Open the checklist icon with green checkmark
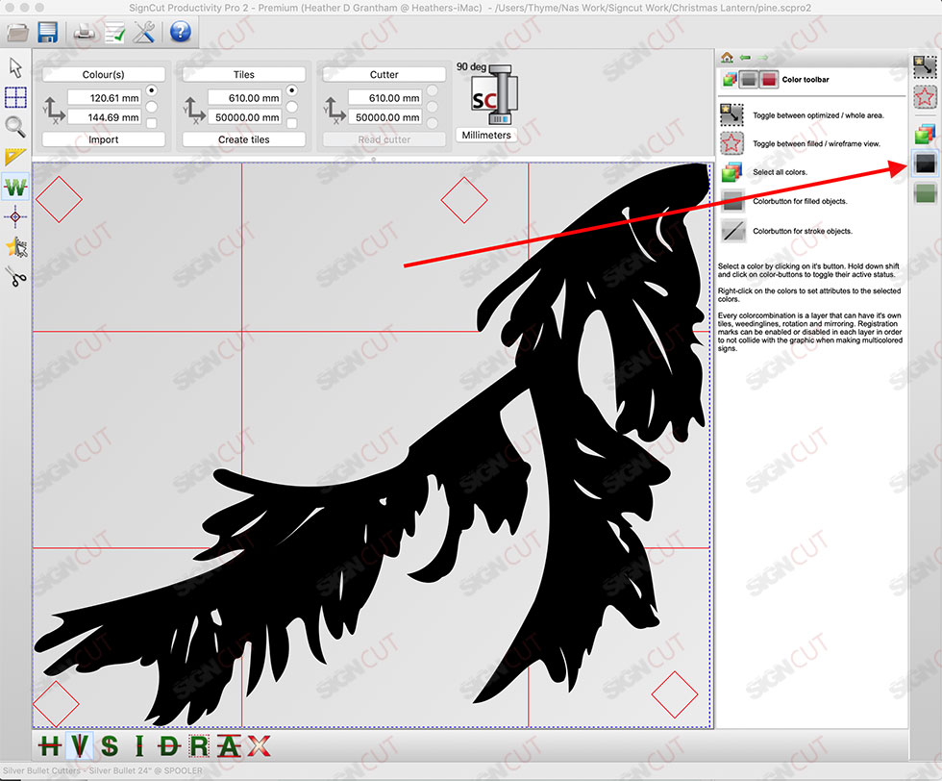This screenshot has width=942, height=781. click(114, 33)
